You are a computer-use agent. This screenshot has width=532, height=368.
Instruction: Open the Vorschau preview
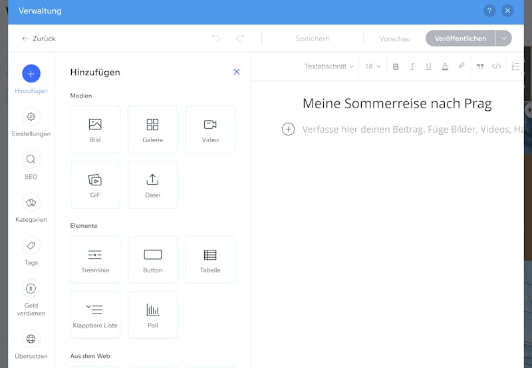394,39
